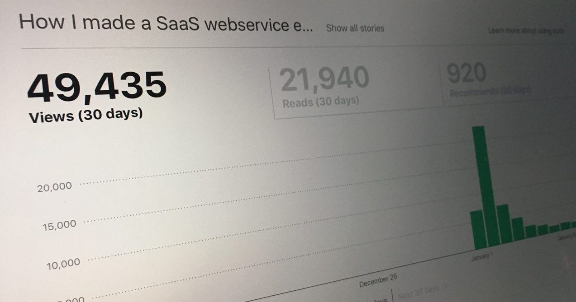Click the green bar immediately right of the tallest bar
Screen dimensions: 576x302
pyautogui.click(x=504, y=224)
